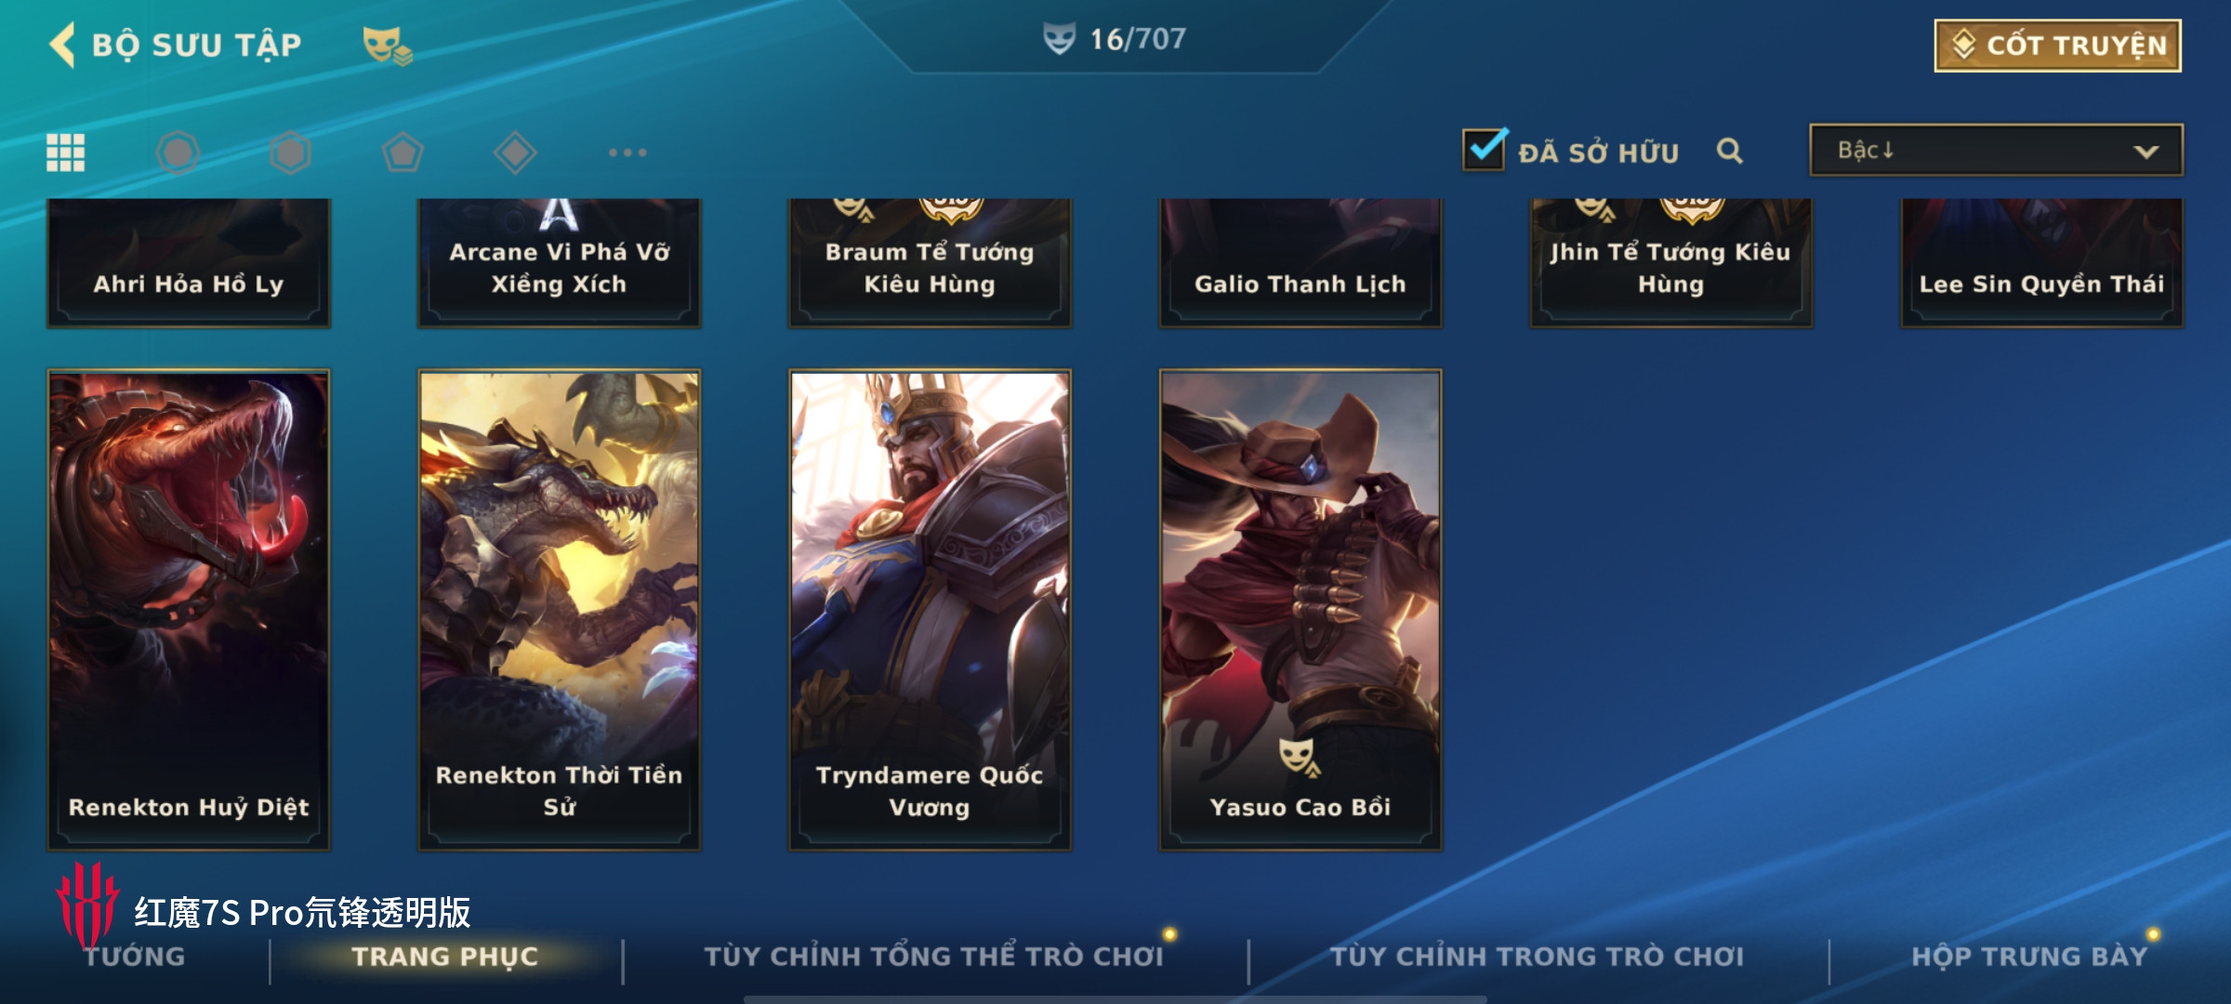Switch to the Tướng tab

(135, 956)
